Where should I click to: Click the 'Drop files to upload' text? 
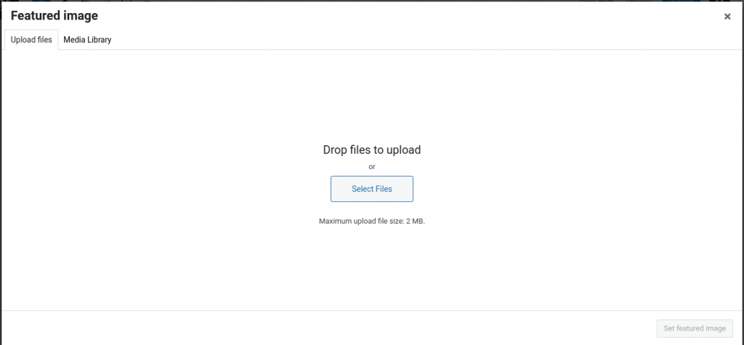[x=371, y=150]
